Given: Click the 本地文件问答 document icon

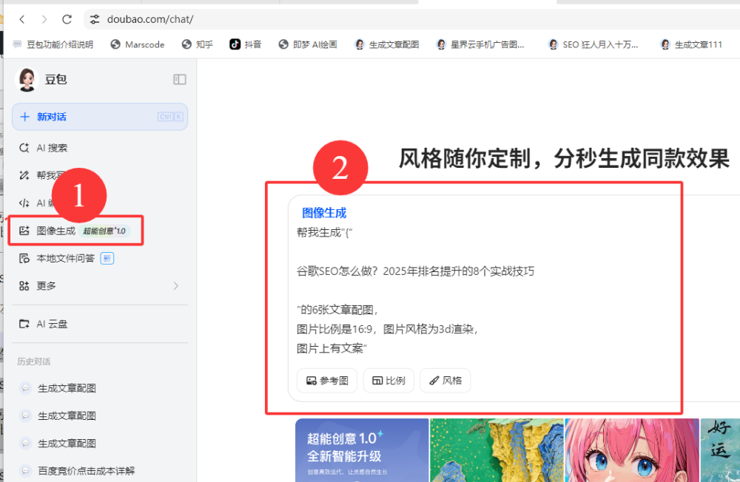Looking at the screenshot, I should (24, 259).
